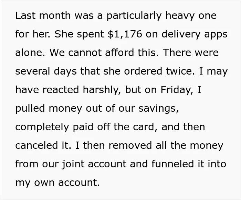Image resolution: width=241 pixels, height=200 pixels.
Task: Click the word "own" in last line
Action: click(x=44, y=183)
